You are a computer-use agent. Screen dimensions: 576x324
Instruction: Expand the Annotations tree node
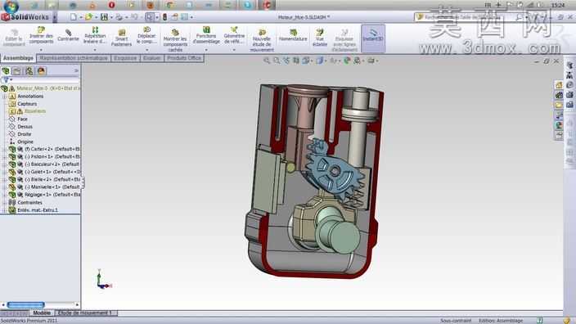click(x=4, y=97)
